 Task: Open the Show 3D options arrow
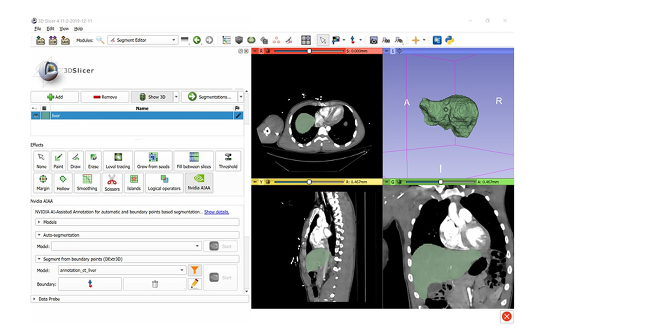pyautogui.click(x=176, y=97)
